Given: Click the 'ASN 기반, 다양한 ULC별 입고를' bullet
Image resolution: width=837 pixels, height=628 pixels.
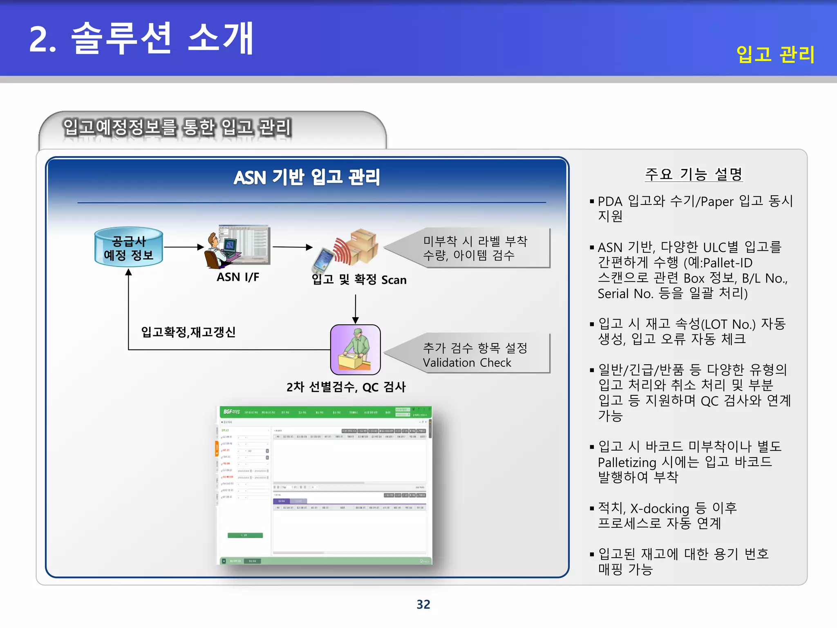Looking at the screenshot, I should [x=689, y=270].
